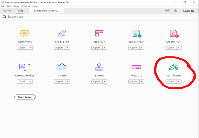Viewport: 199px width, 138px height.
Task: Expand the Edit PDF dropdown arrow
Action: (105, 48)
